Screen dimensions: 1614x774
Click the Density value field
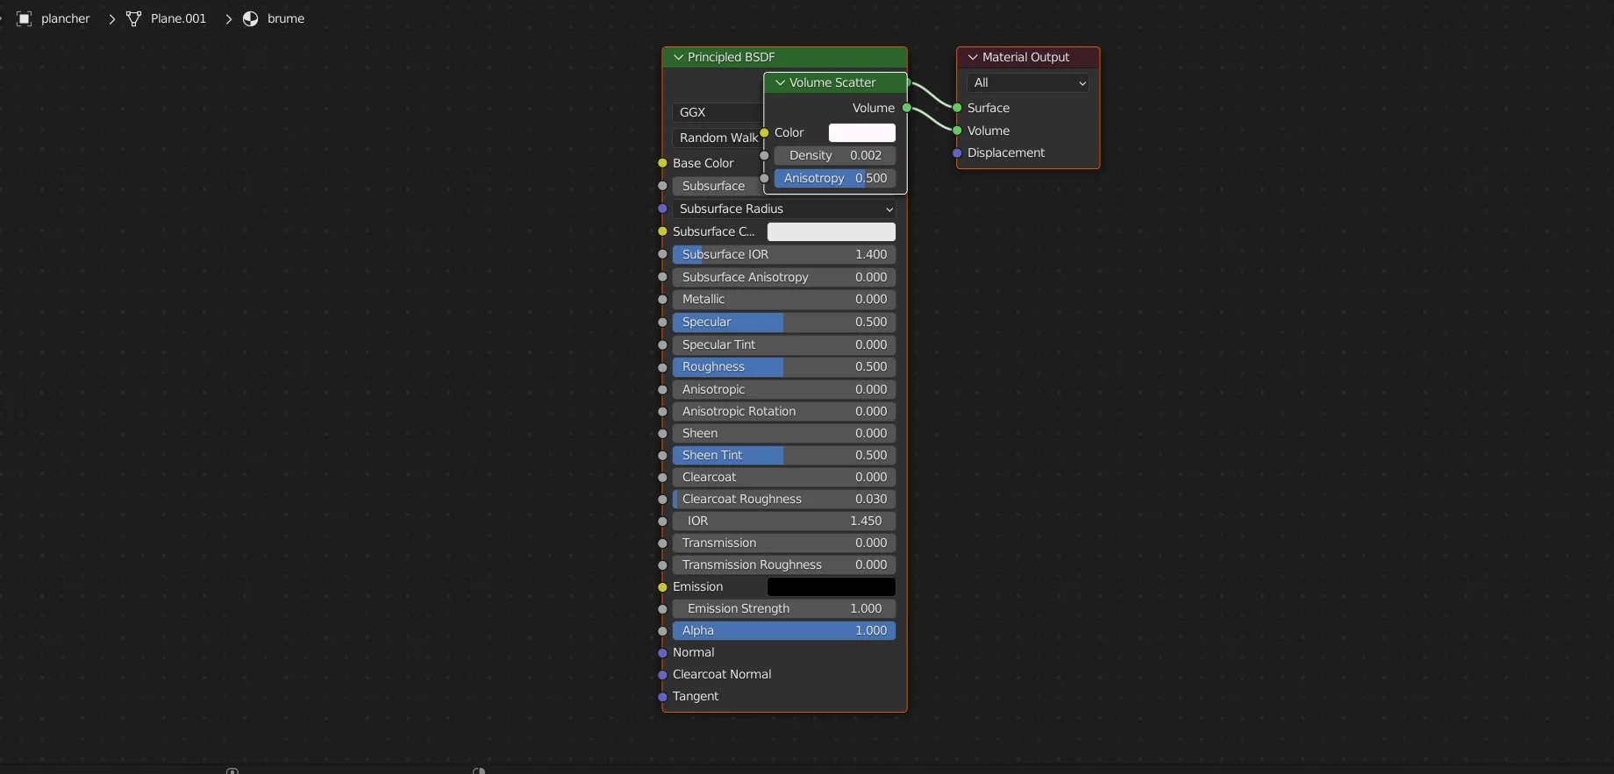click(834, 155)
